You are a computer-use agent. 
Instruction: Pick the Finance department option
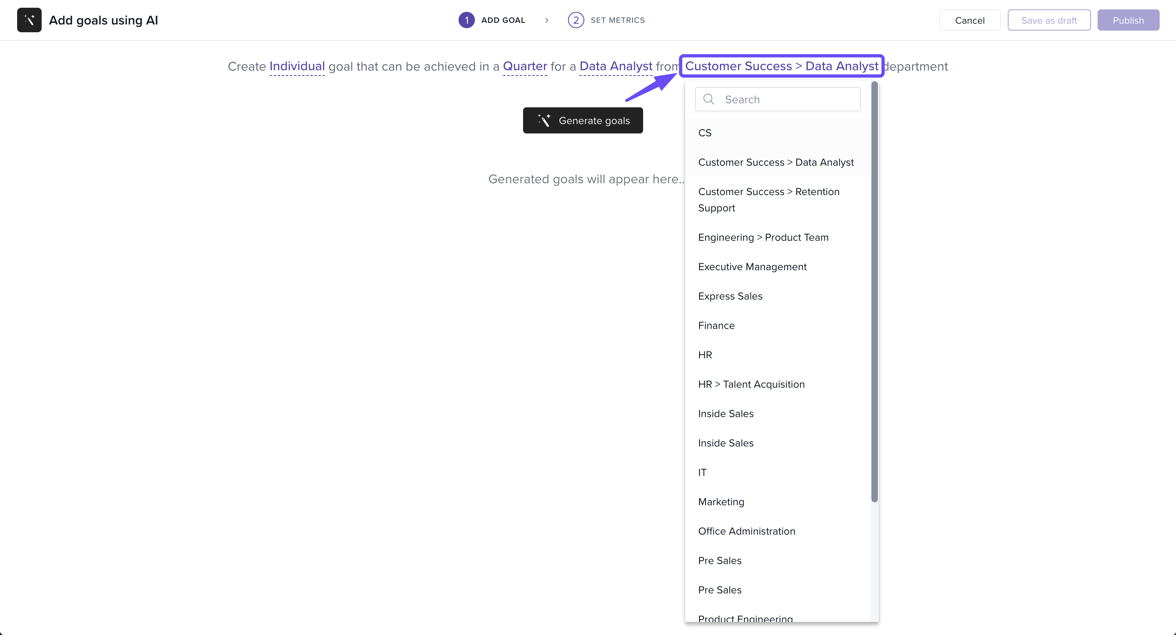(x=716, y=326)
